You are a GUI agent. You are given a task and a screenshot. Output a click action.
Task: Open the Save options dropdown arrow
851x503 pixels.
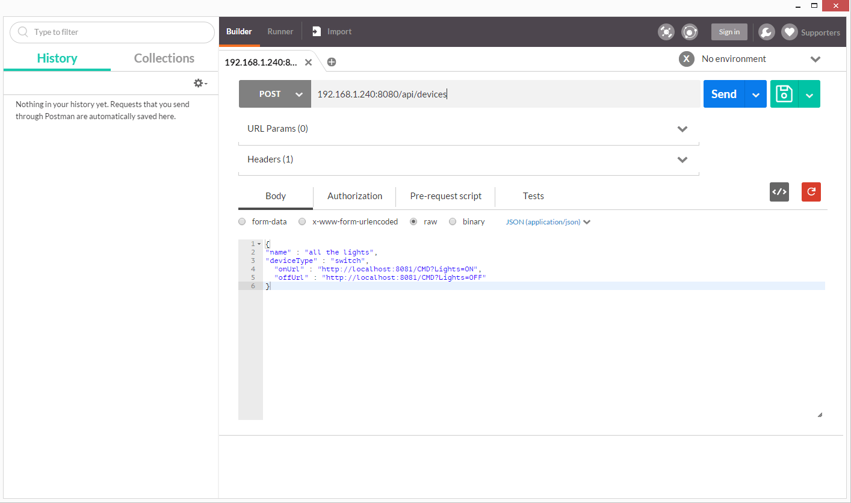click(809, 94)
